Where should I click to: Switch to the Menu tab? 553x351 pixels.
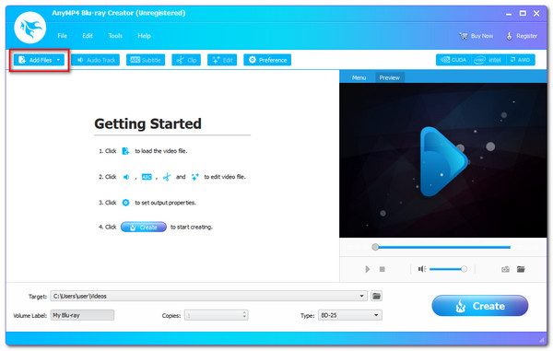pos(359,77)
